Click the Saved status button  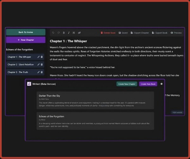123,33
